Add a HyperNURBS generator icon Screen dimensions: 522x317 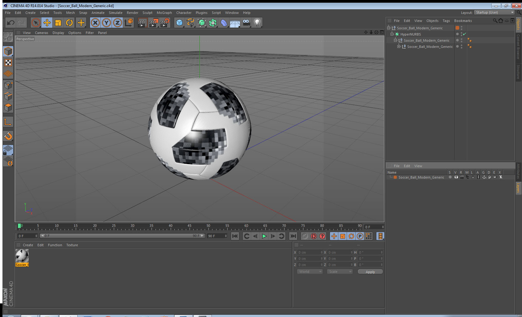(x=202, y=23)
